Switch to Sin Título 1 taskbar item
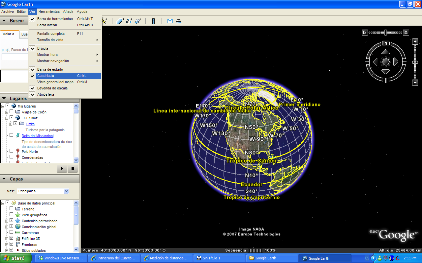 (220, 258)
